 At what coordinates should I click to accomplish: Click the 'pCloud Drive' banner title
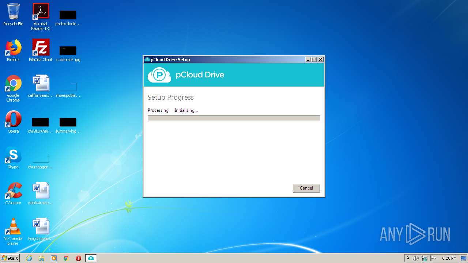[x=200, y=75]
